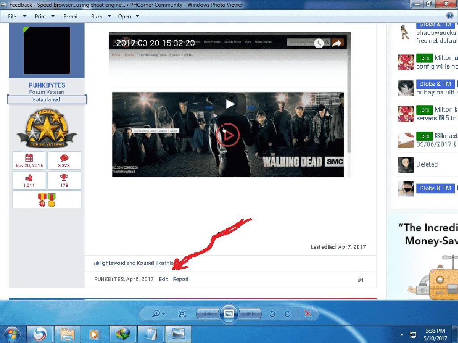The width and height of the screenshot is (458, 343).
Task: Play the video with white play button
Action: [230, 104]
